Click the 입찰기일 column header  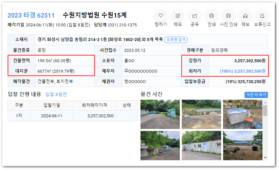point(52,105)
